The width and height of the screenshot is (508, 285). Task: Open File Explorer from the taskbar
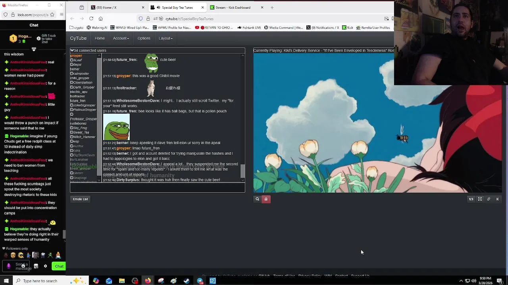point(122,281)
